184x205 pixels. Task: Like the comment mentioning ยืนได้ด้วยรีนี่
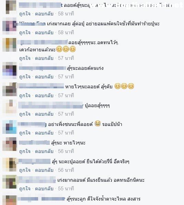(25, 170)
